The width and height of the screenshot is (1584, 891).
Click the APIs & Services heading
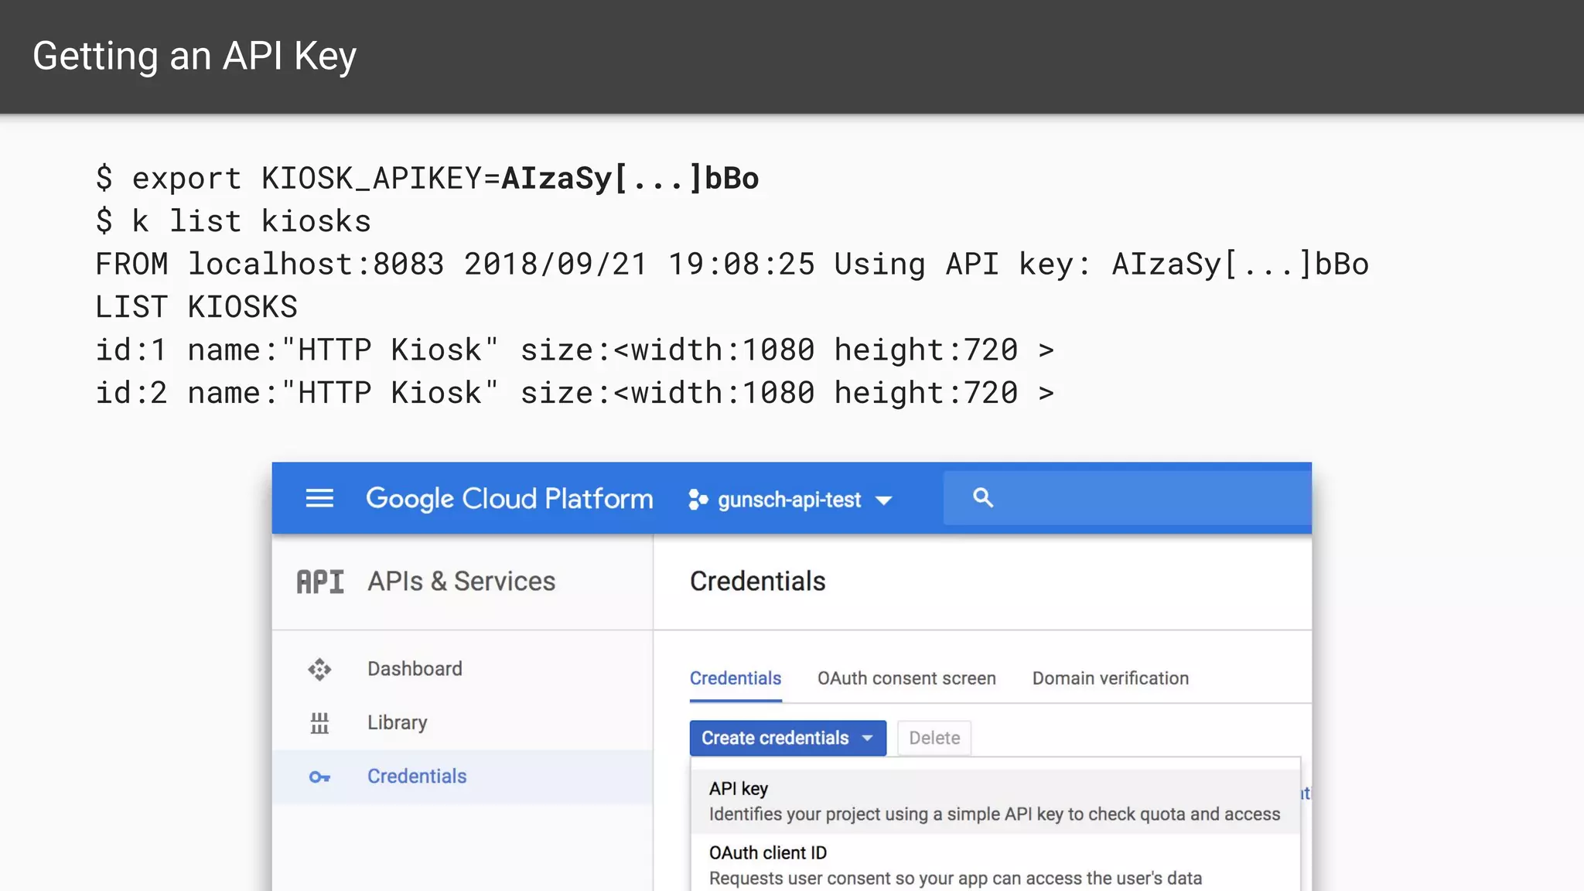[x=462, y=582]
